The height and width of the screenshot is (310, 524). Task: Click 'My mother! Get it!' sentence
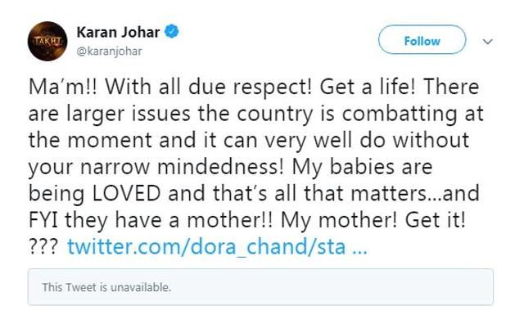373,221
